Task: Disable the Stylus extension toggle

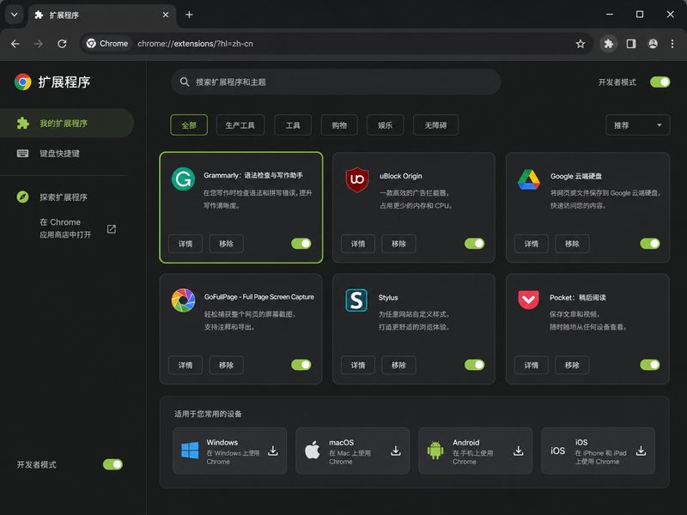Action: [x=475, y=365]
